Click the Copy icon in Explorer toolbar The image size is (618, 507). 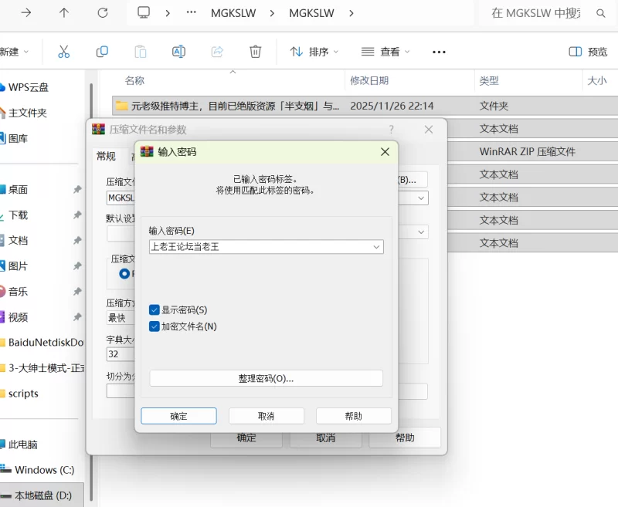102,52
